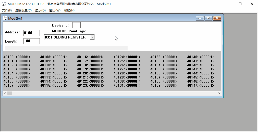Select the 03: HOLDING REGISTER combo box
This screenshot has width=258, height=132.
click(x=69, y=37)
